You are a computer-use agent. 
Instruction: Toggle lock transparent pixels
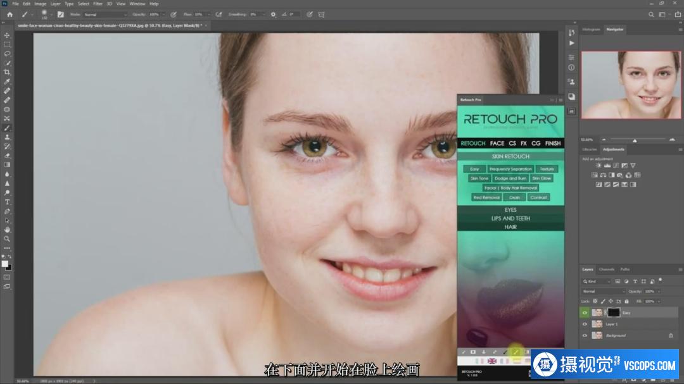[595, 301]
